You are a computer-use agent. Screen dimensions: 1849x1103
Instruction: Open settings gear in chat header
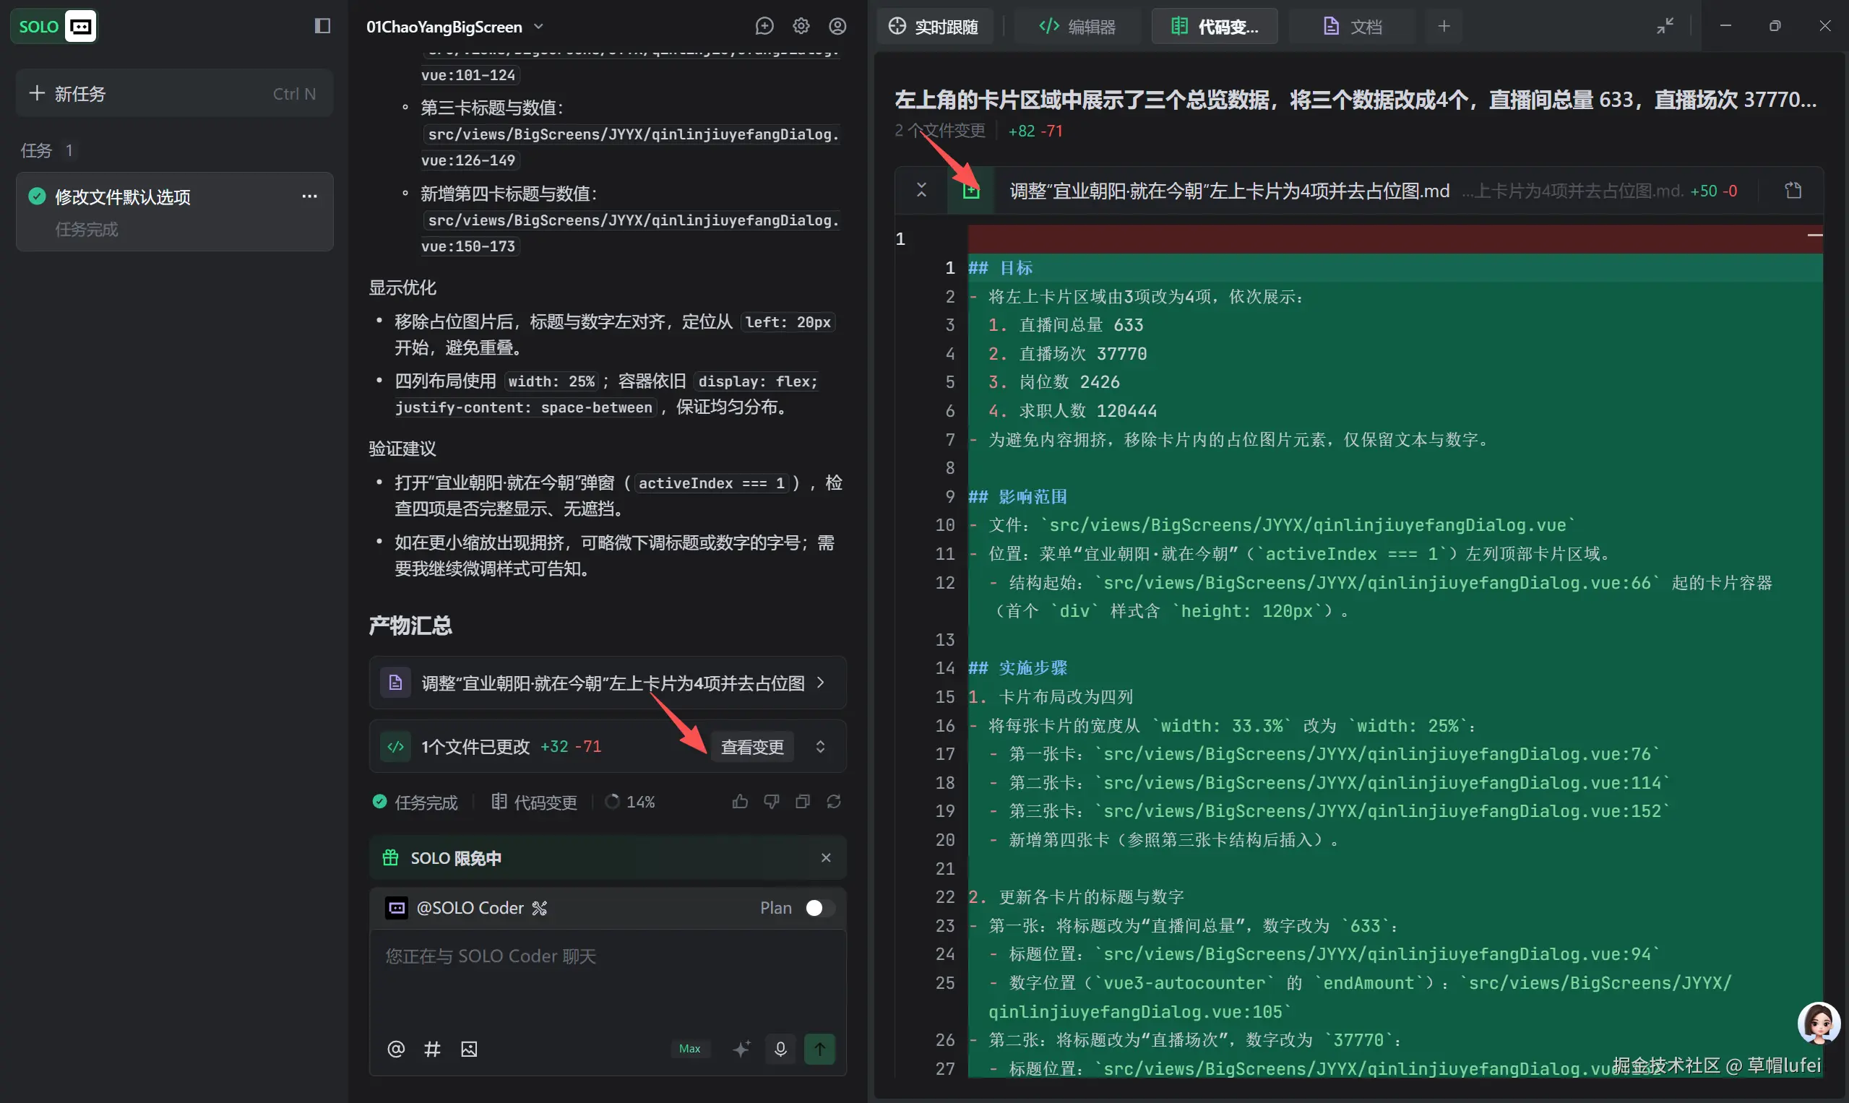click(x=801, y=27)
